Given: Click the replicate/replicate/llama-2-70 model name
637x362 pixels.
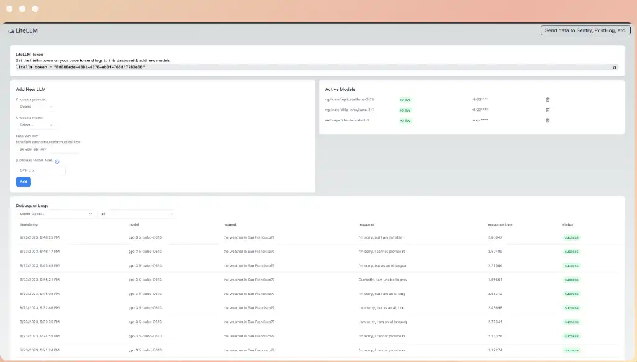Looking at the screenshot, I should point(350,99).
